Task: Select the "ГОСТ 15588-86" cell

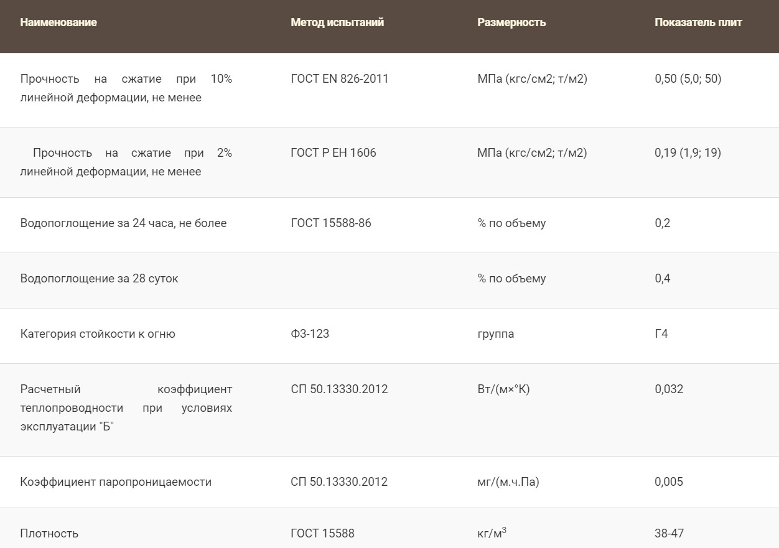Action: point(330,223)
